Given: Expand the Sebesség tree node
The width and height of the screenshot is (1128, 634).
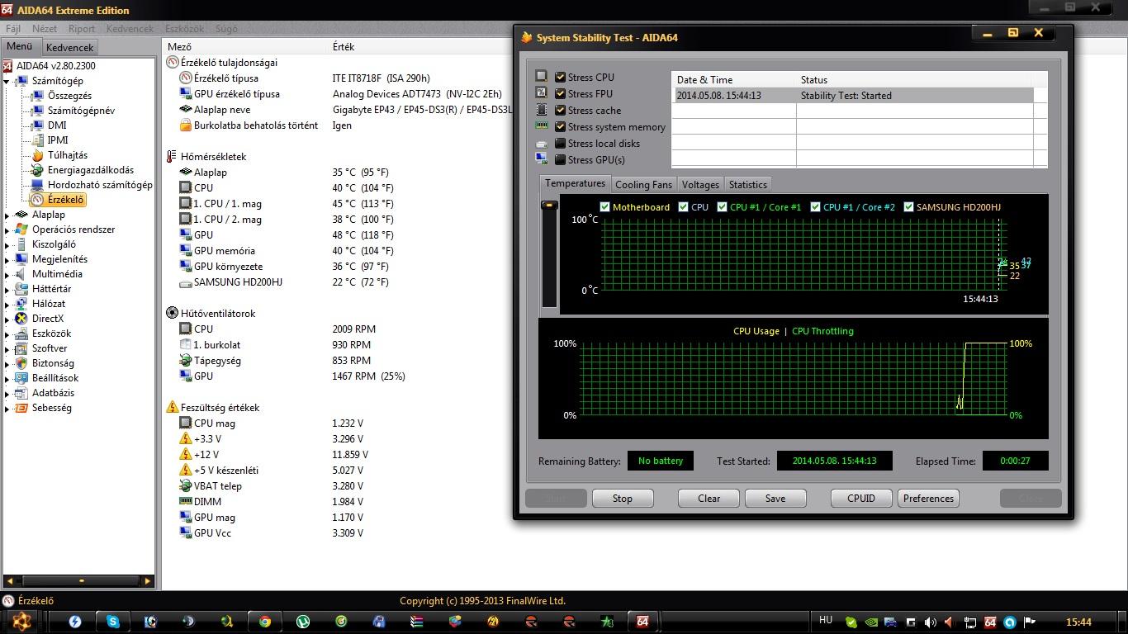Looking at the screenshot, I should tap(7, 408).
